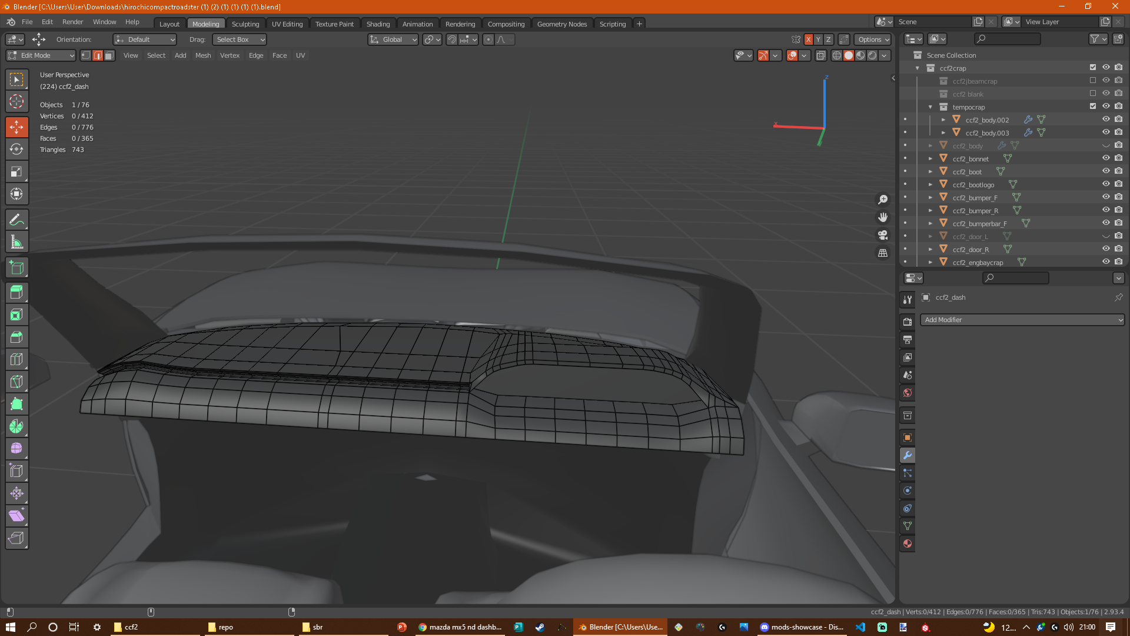This screenshot has height=636, width=1130.
Task: Uncheck the tempocrap collection checkbox
Action: click(x=1093, y=107)
